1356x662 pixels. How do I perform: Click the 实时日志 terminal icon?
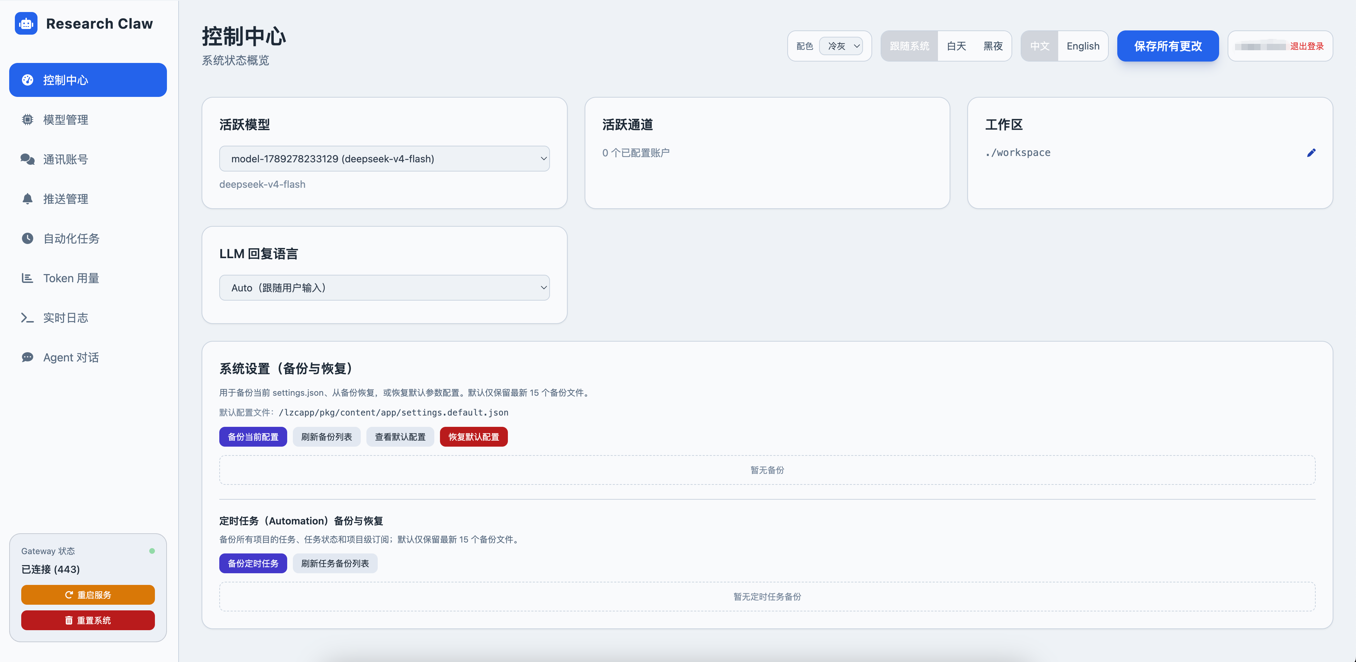click(x=27, y=318)
